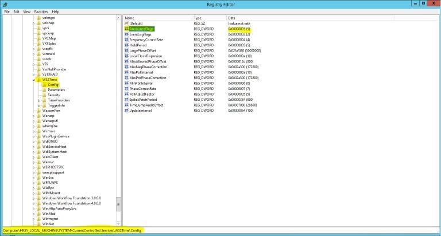Screen dimensions: 441x236
Task: Open the Edit menu
Action: (x=16, y=12)
